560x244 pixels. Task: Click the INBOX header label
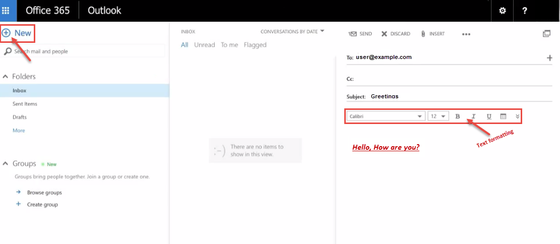[x=188, y=31]
